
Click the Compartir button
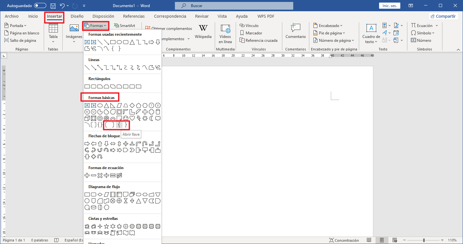(x=443, y=16)
